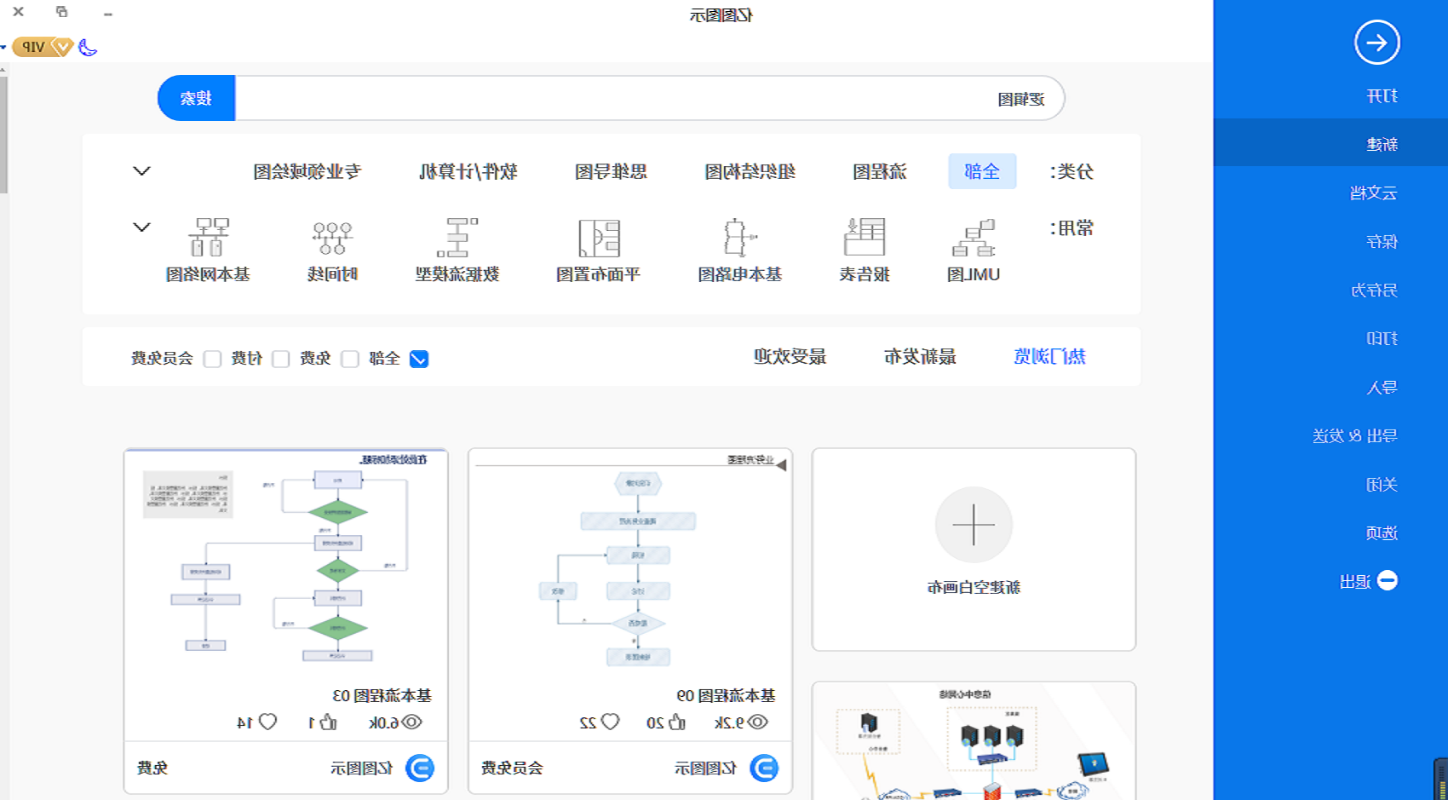The width and height of the screenshot is (1448, 800).
Task: Check the 全部 filter checkbox
Action: [x=419, y=359]
